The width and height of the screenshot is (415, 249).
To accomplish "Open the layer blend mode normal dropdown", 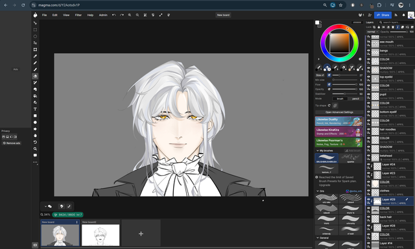I will [372, 32].
